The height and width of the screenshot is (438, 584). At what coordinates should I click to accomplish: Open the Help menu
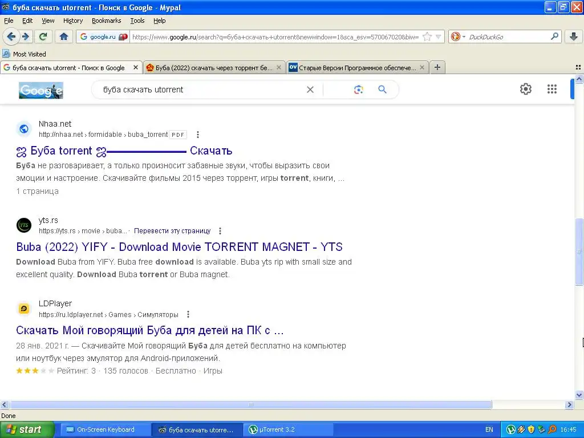[x=160, y=21]
